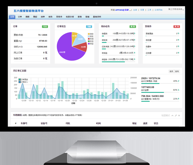Open the 地图模式 dropdown in vehicle tracking

166,115
